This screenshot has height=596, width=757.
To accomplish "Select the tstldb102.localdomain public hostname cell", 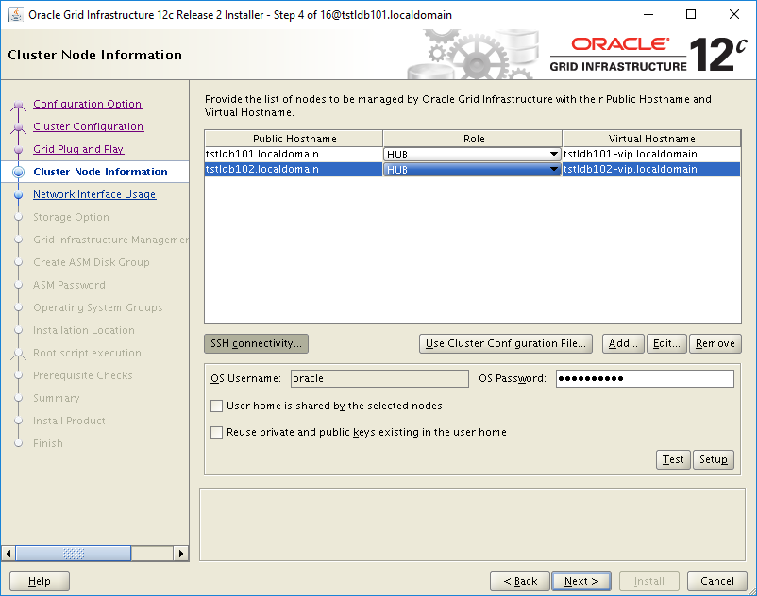I will [294, 169].
